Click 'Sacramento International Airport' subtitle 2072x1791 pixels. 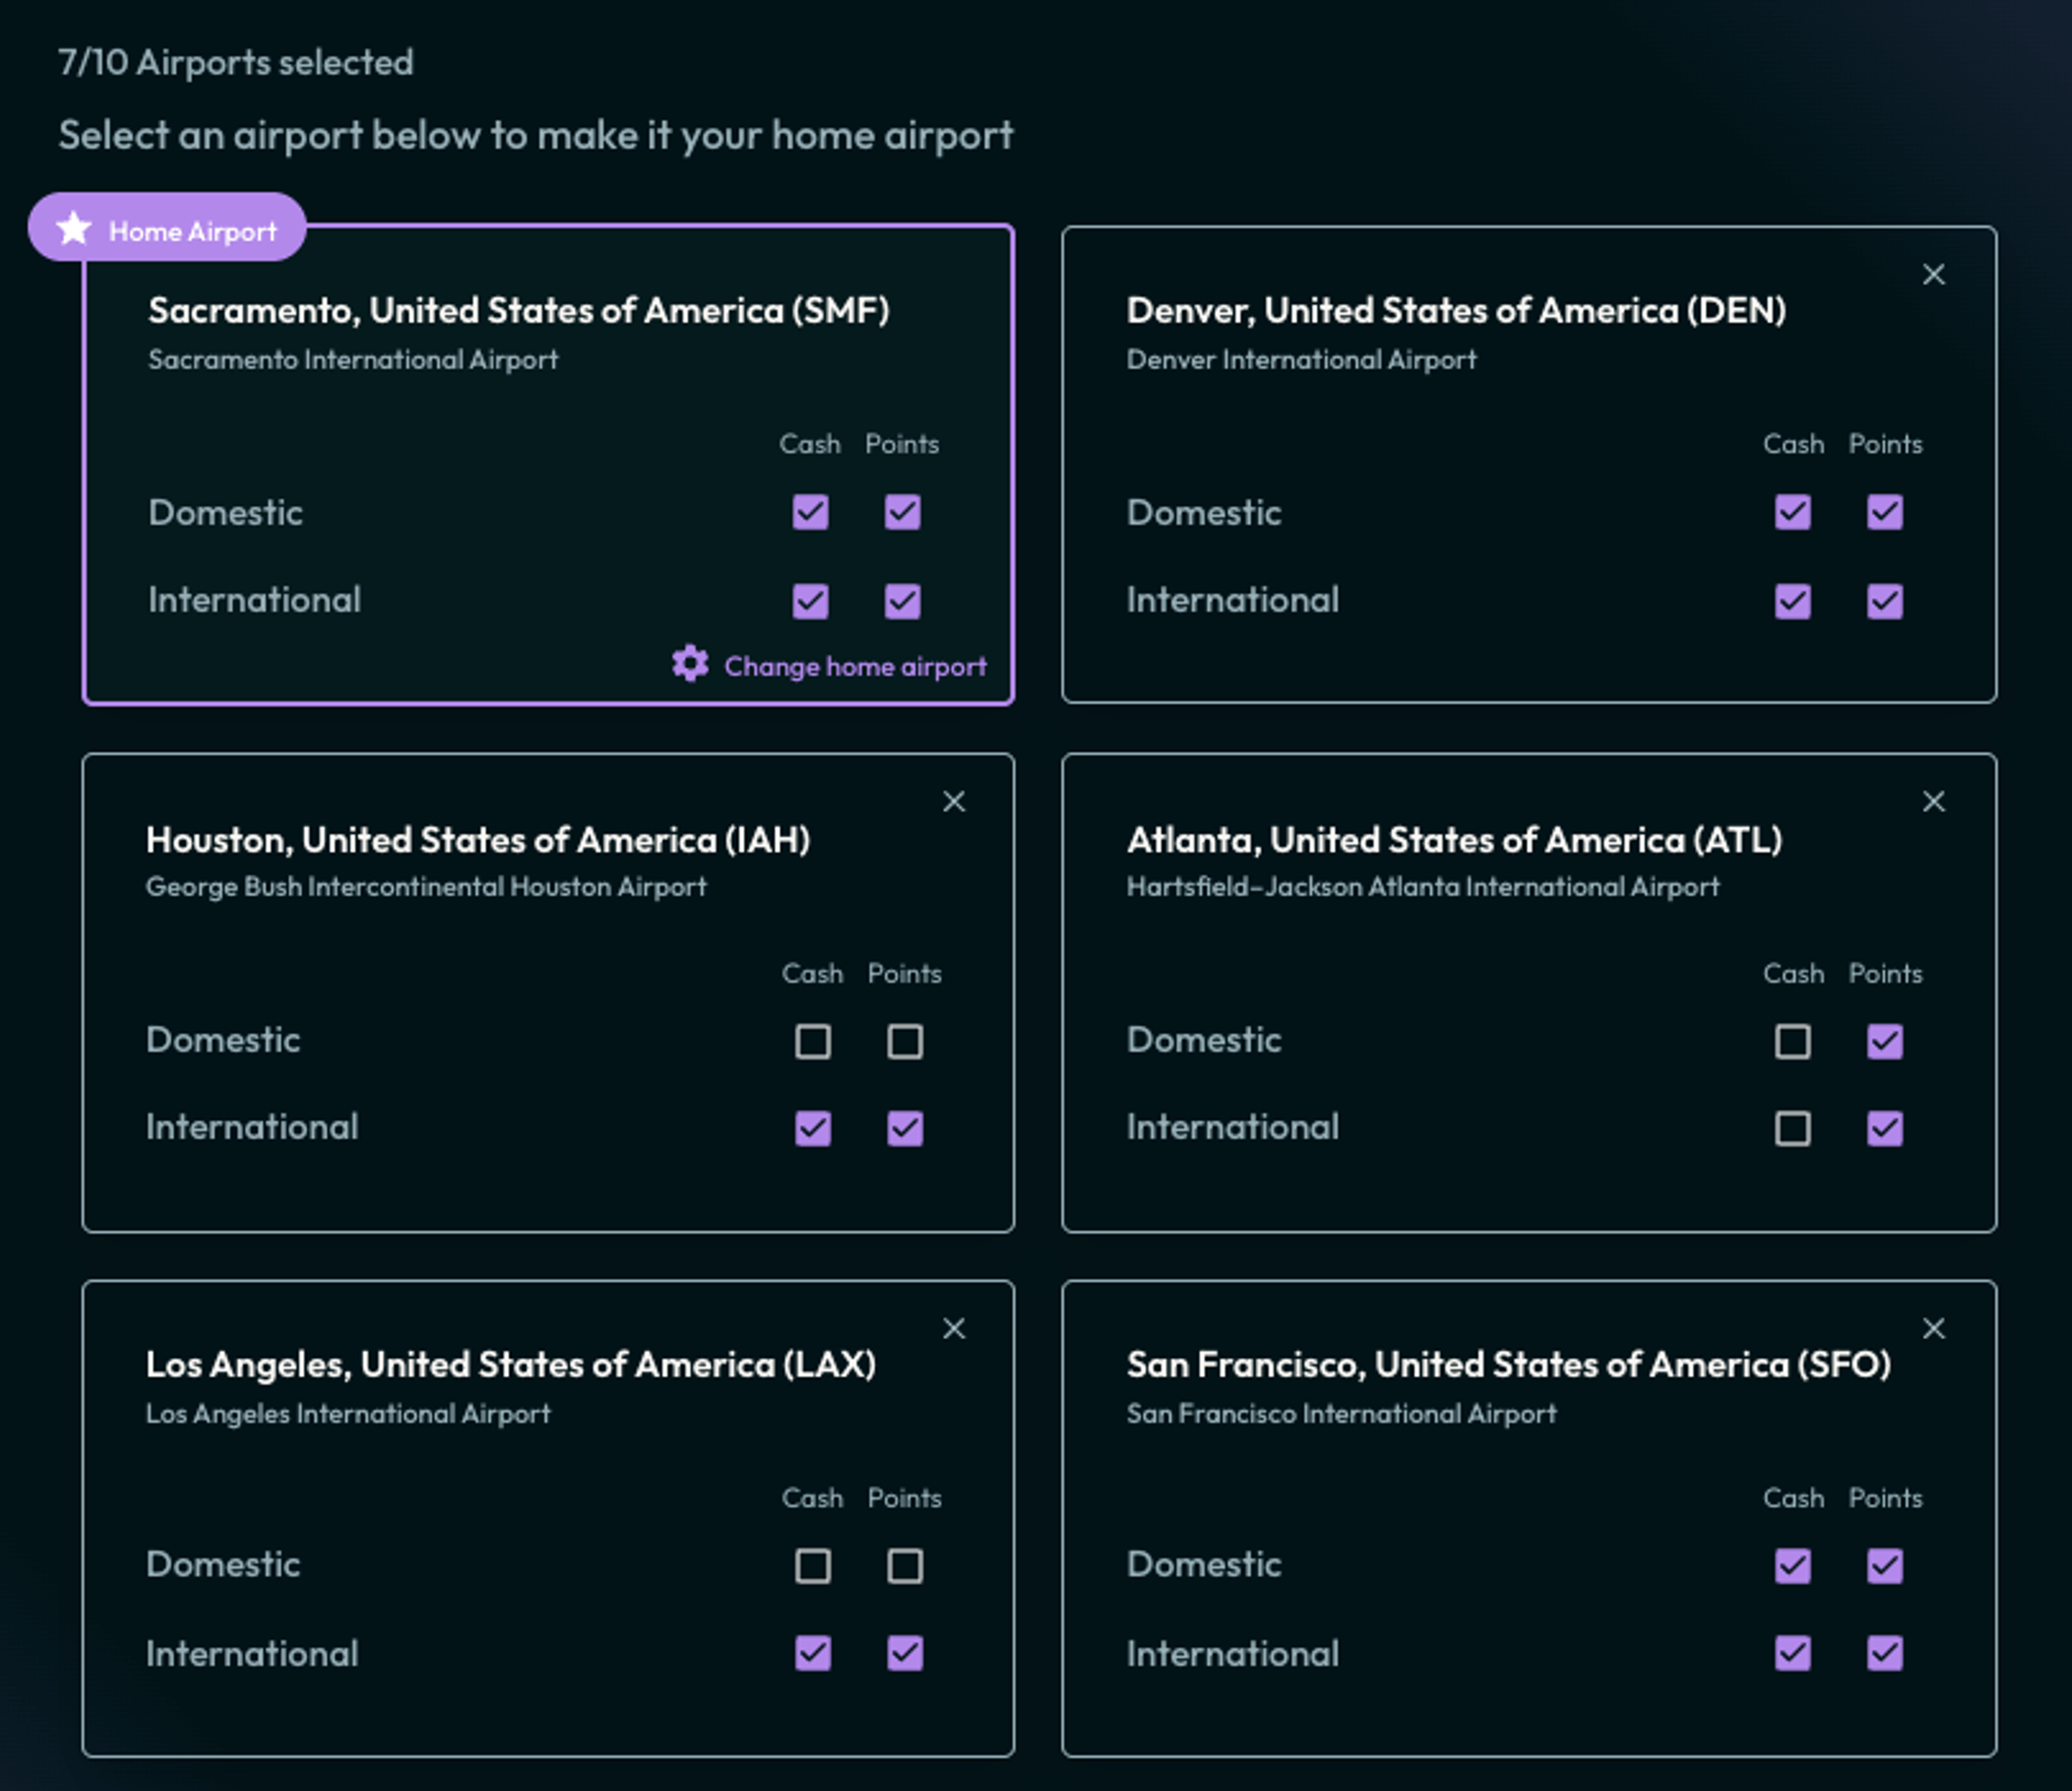point(353,359)
